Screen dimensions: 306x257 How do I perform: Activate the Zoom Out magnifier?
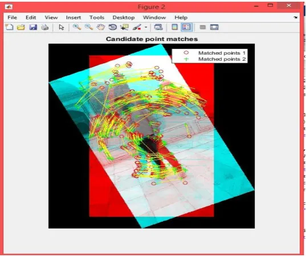[x=89, y=27]
